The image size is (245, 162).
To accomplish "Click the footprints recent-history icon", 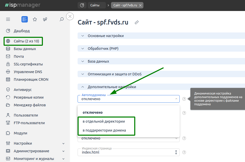I will [45, 19].
